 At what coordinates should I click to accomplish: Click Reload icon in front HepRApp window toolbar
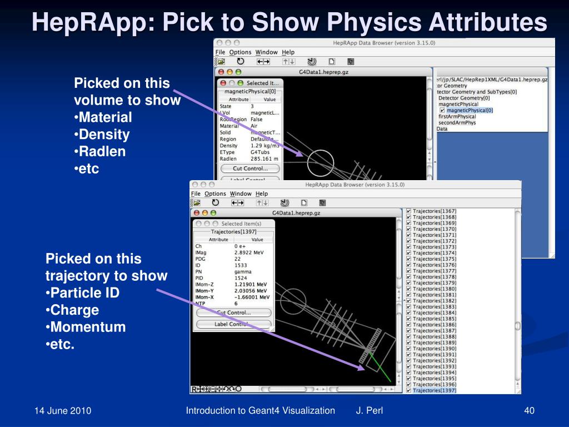tap(216, 202)
